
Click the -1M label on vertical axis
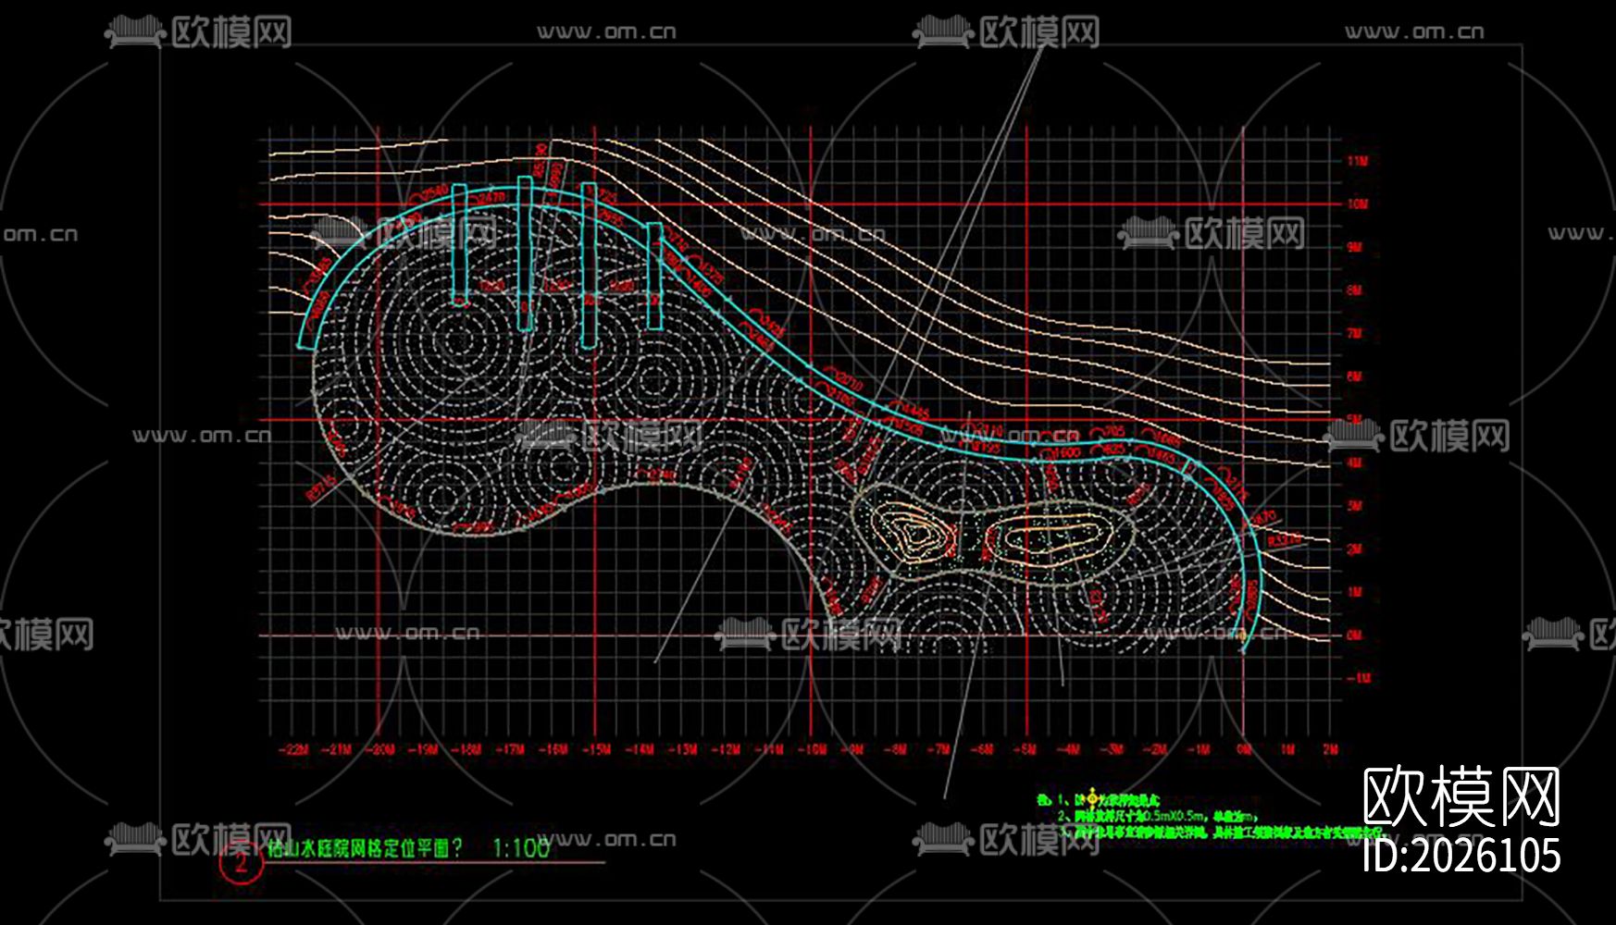pos(1358,678)
